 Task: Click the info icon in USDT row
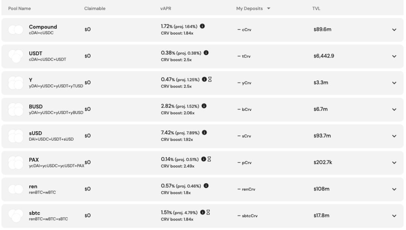(x=206, y=53)
